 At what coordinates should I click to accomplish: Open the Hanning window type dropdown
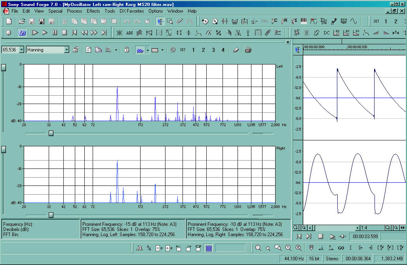click(x=67, y=50)
